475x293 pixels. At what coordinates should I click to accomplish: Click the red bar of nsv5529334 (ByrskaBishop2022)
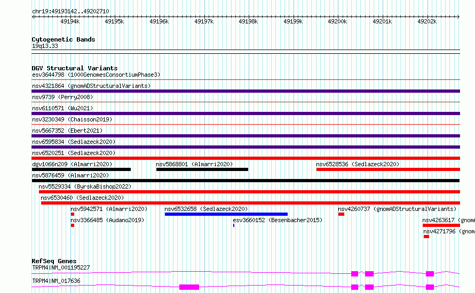pyautogui.click(x=249, y=192)
